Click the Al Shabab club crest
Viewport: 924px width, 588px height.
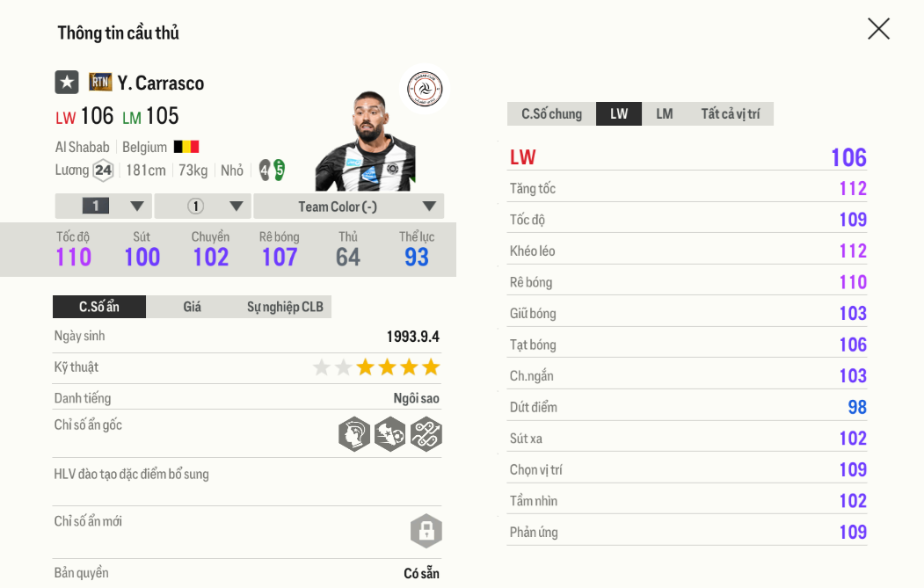click(x=425, y=90)
